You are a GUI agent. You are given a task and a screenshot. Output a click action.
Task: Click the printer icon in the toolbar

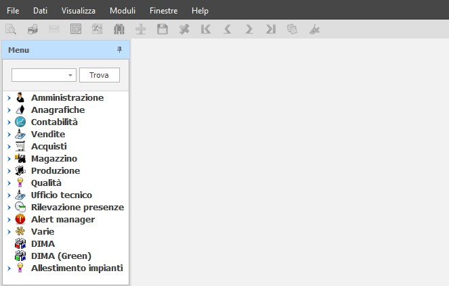pos(33,29)
